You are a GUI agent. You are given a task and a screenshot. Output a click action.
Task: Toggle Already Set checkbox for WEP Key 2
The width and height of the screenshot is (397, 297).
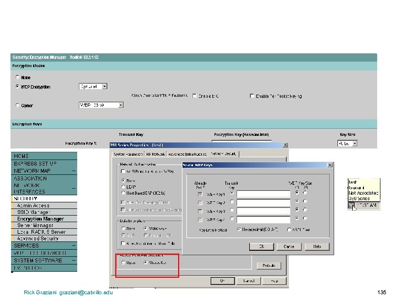(200, 202)
